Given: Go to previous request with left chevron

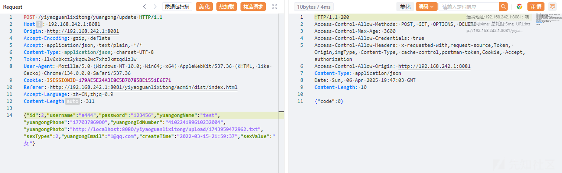Looking at the screenshot, I should (145, 7).
